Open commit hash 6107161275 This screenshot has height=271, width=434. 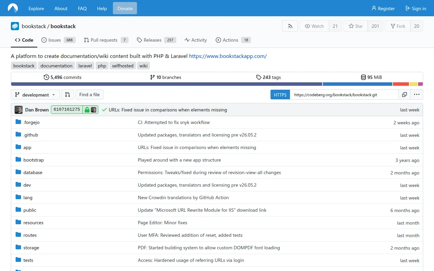(x=67, y=110)
